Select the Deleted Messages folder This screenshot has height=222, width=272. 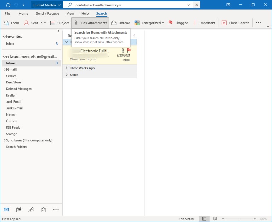(19, 89)
